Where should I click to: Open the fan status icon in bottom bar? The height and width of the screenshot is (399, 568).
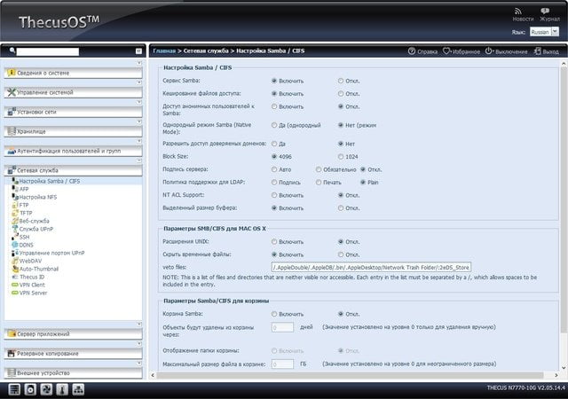coord(46,389)
